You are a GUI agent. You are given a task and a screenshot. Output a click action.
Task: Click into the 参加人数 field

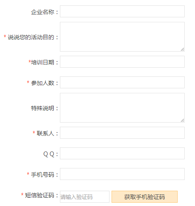122,83
